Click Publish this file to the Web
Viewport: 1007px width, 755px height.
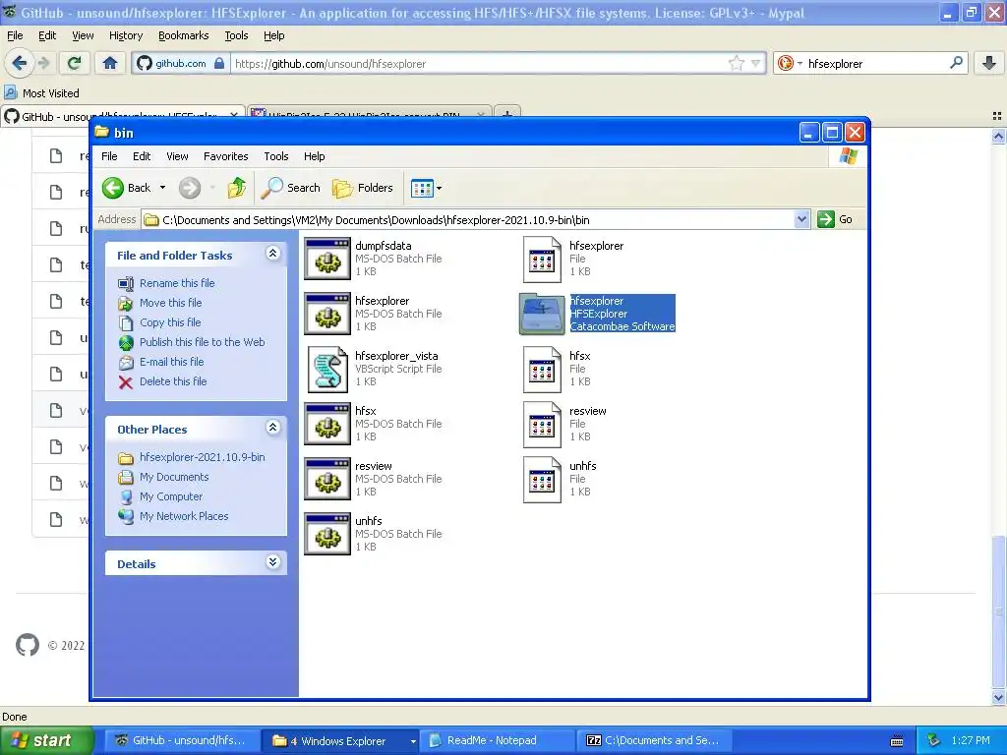pyautogui.click(x=203, y=342)
